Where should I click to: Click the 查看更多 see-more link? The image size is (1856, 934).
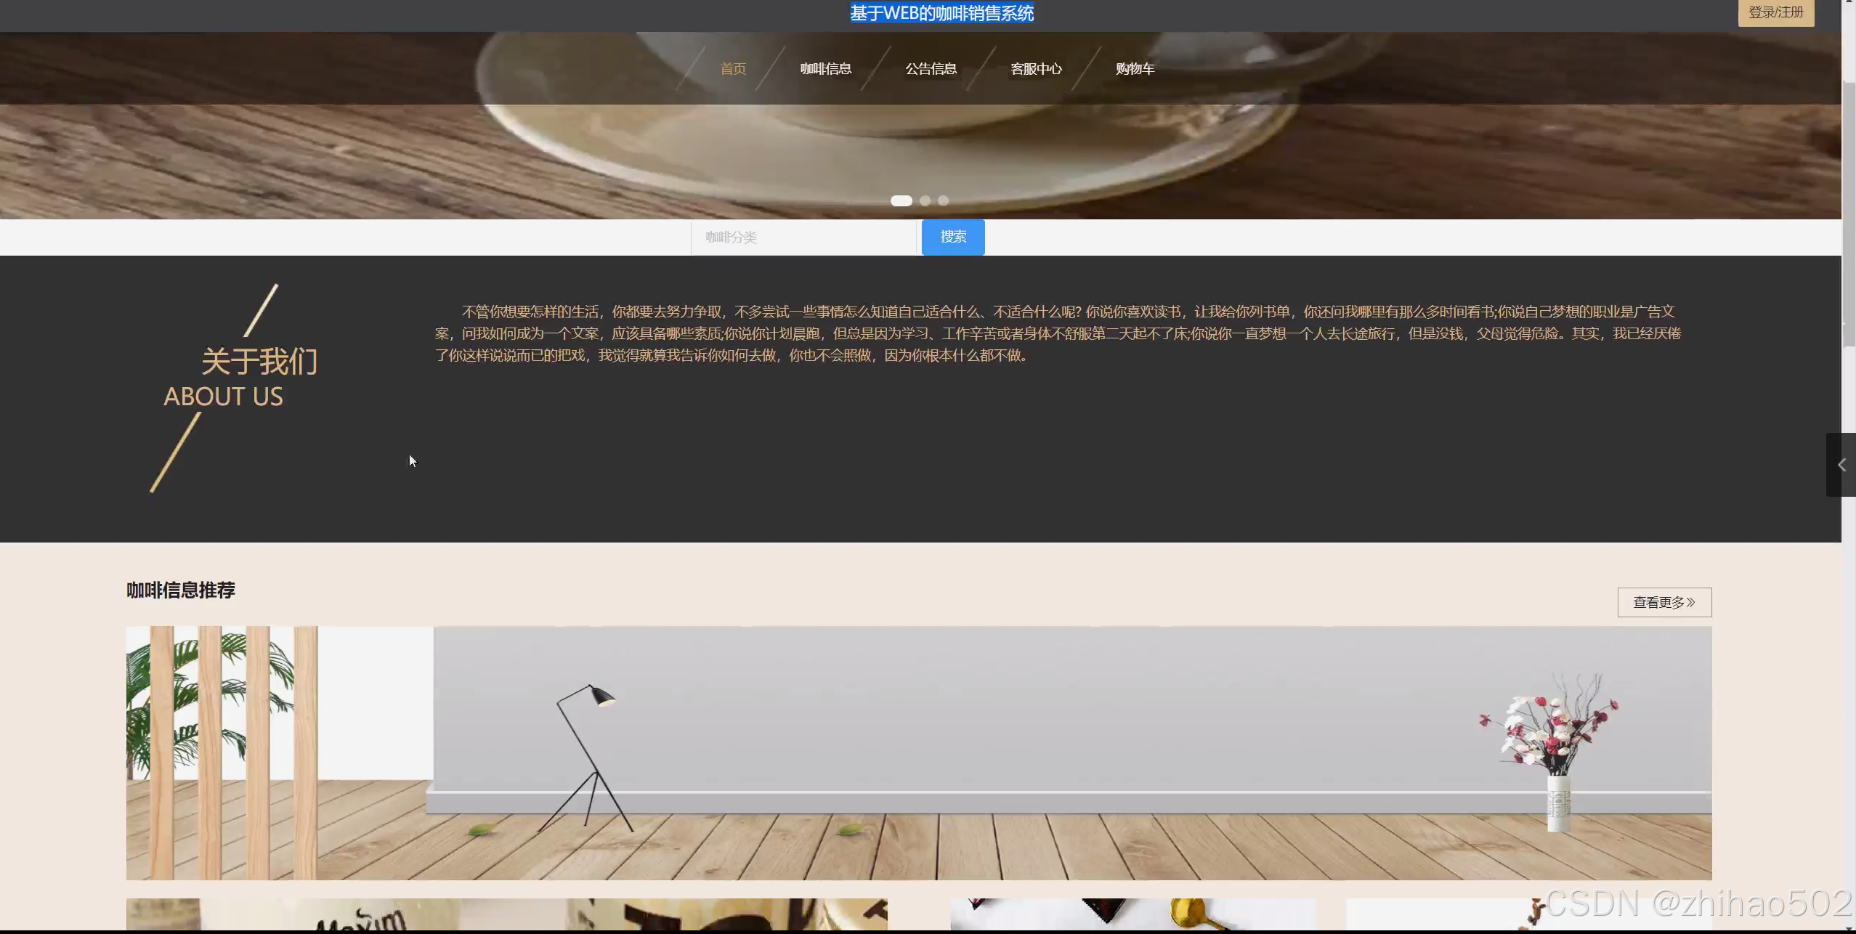1663,601
